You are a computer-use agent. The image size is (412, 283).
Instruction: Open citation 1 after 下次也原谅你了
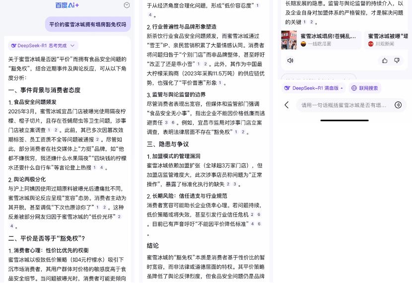click(97, 207)
